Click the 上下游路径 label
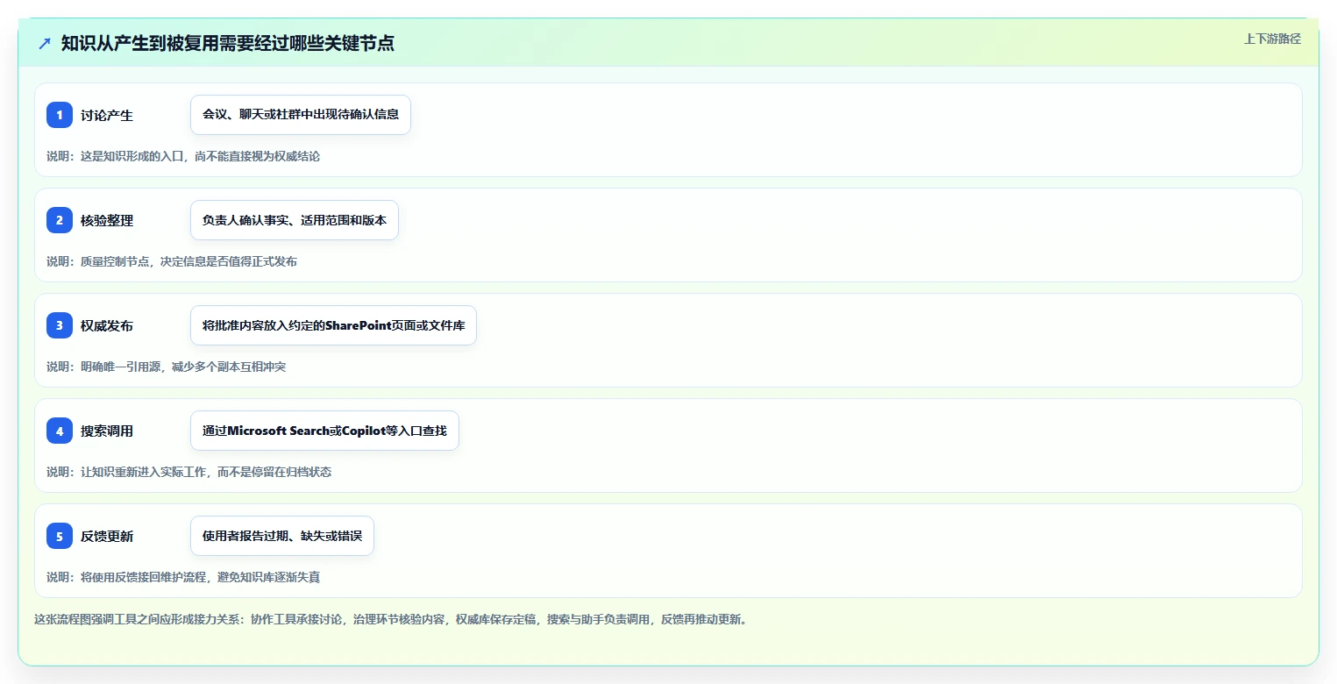The height and width of the screenshot is (684, 1337). pyautogui.click(x=1272, y=39)
